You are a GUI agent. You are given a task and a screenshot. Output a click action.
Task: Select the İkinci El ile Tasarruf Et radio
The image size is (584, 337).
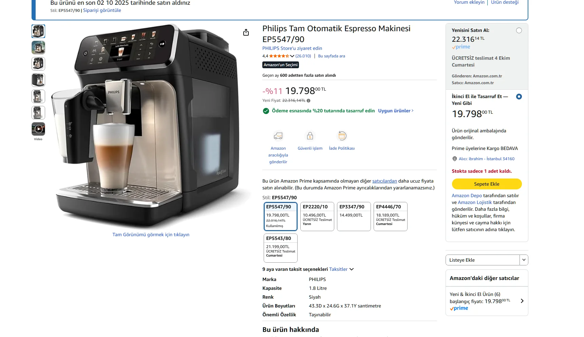pos(519,97)
